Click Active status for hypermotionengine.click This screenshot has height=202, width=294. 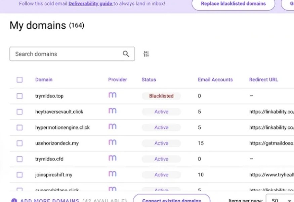[161, 127]
